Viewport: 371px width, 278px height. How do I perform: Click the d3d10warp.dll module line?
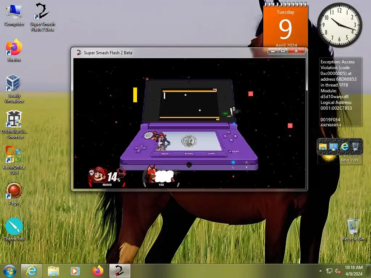(x=334, y=96)
